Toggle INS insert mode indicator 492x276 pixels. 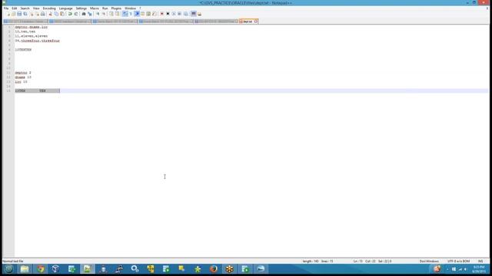tap(480, 261)
